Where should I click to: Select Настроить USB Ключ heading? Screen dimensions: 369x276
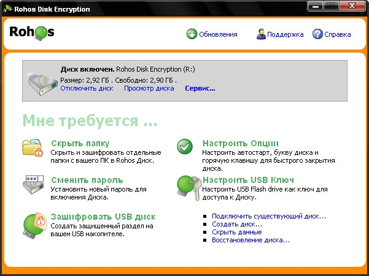(248, 180)
